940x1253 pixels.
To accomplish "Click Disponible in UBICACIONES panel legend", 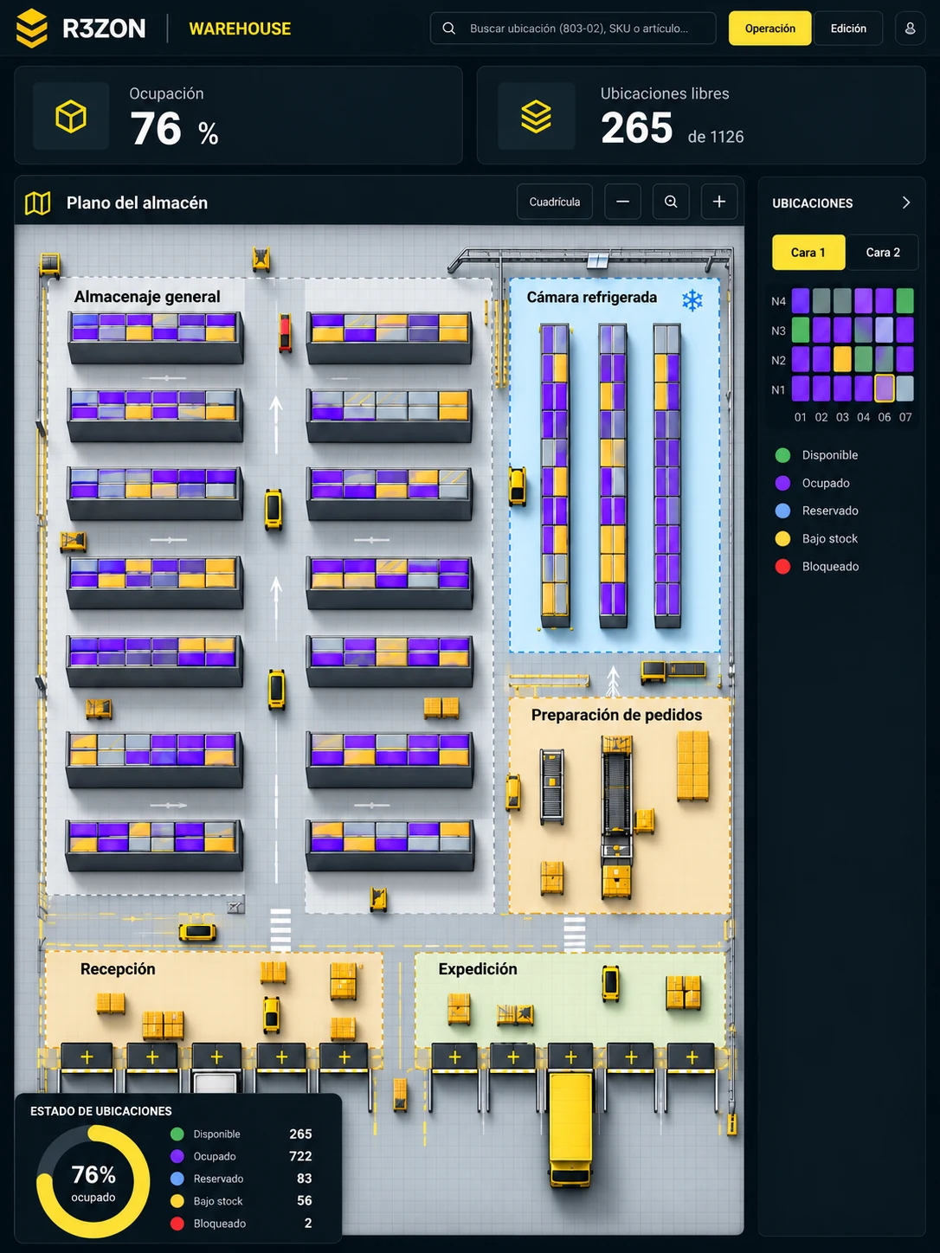I will click(817, 455).
